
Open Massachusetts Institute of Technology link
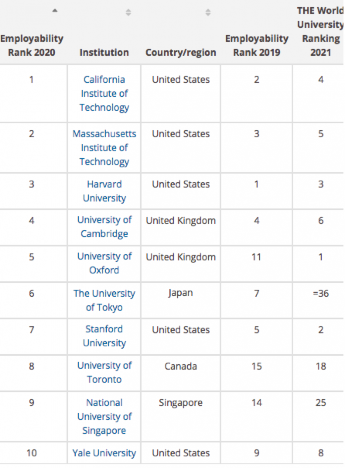[104, 148]
